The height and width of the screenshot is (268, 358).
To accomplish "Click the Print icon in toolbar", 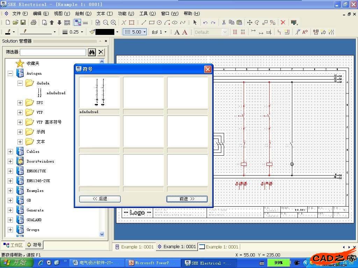I will [x=33, y=22].
